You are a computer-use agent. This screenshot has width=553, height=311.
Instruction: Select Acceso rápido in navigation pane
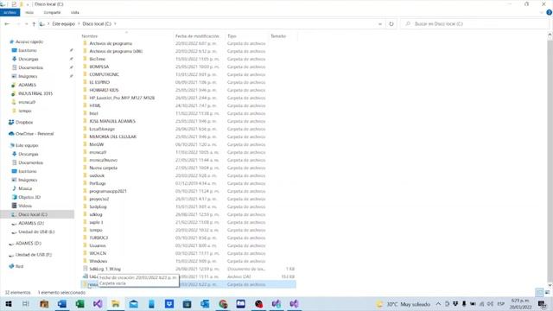coord(29,41)
